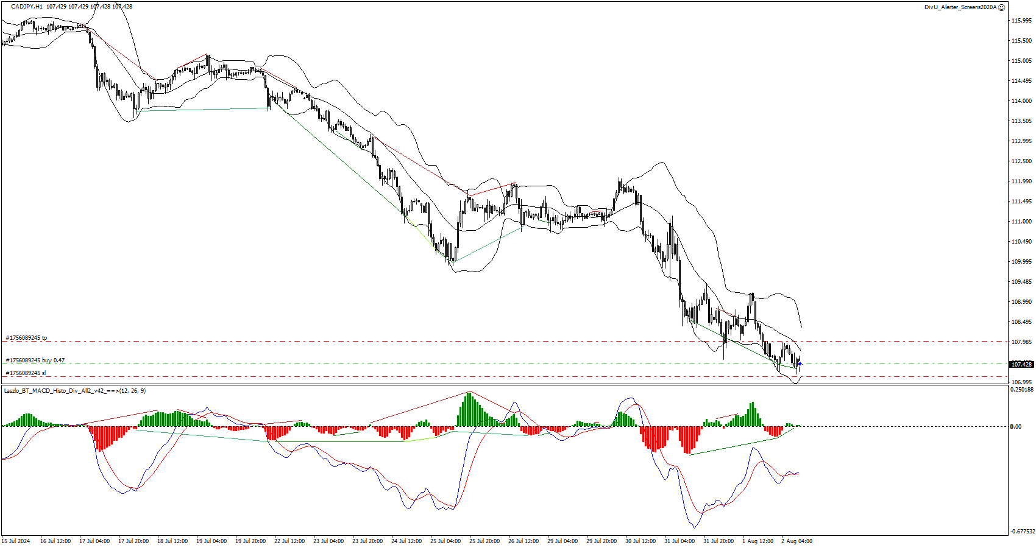Click the DivU_Alerter_Screens2020A expert label

click(x=960, y=7)
